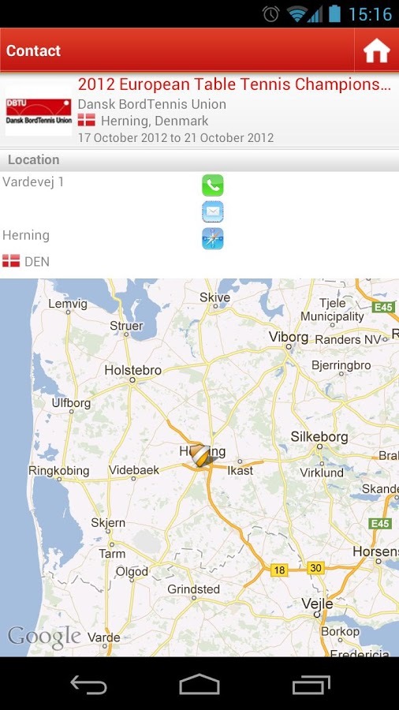The width and height of the screenshot is (399, 710).
Task: Open the Safari compass website icon
Action: click(213, 238)
